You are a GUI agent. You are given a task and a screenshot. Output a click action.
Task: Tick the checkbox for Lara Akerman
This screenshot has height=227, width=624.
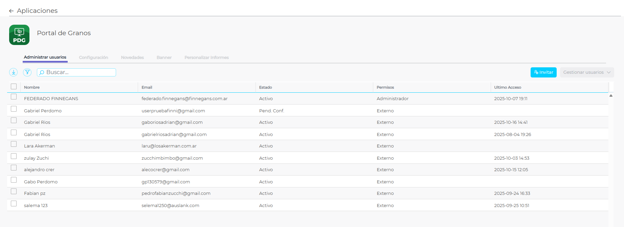point(14,144)
